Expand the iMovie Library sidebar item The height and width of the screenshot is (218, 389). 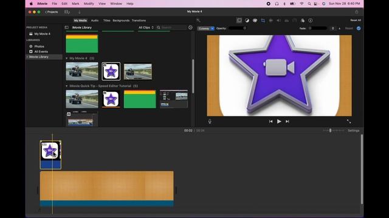(27, 57)
